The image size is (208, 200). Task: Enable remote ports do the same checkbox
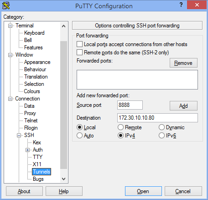tap(79, 53)
